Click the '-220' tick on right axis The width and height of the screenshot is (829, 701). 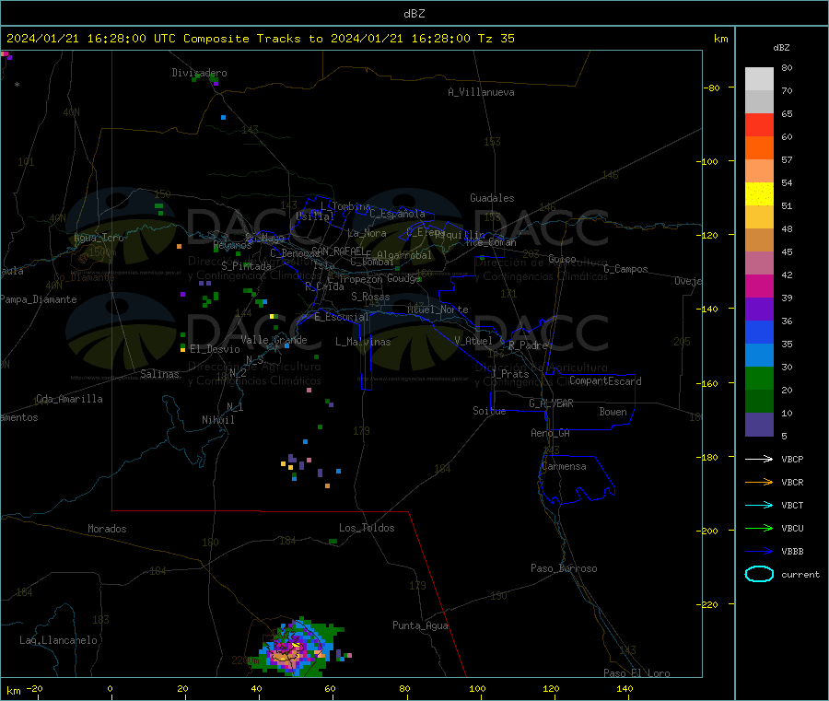[x=708, y=605]
